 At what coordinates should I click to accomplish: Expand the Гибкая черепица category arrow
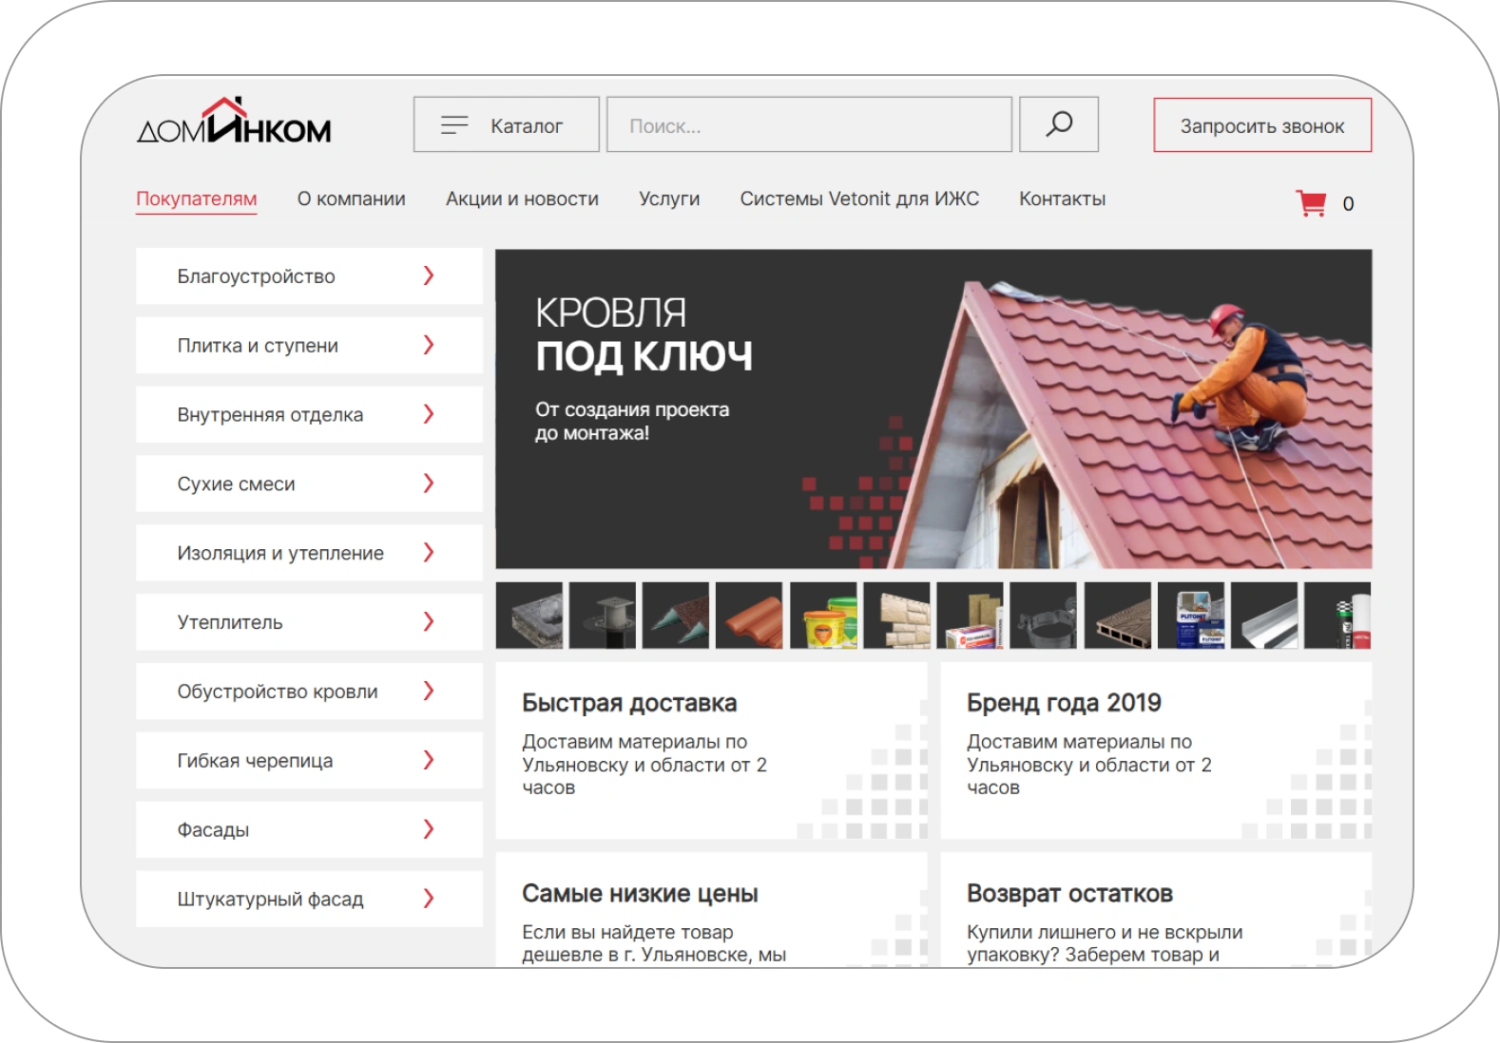(x=429, y=760)
